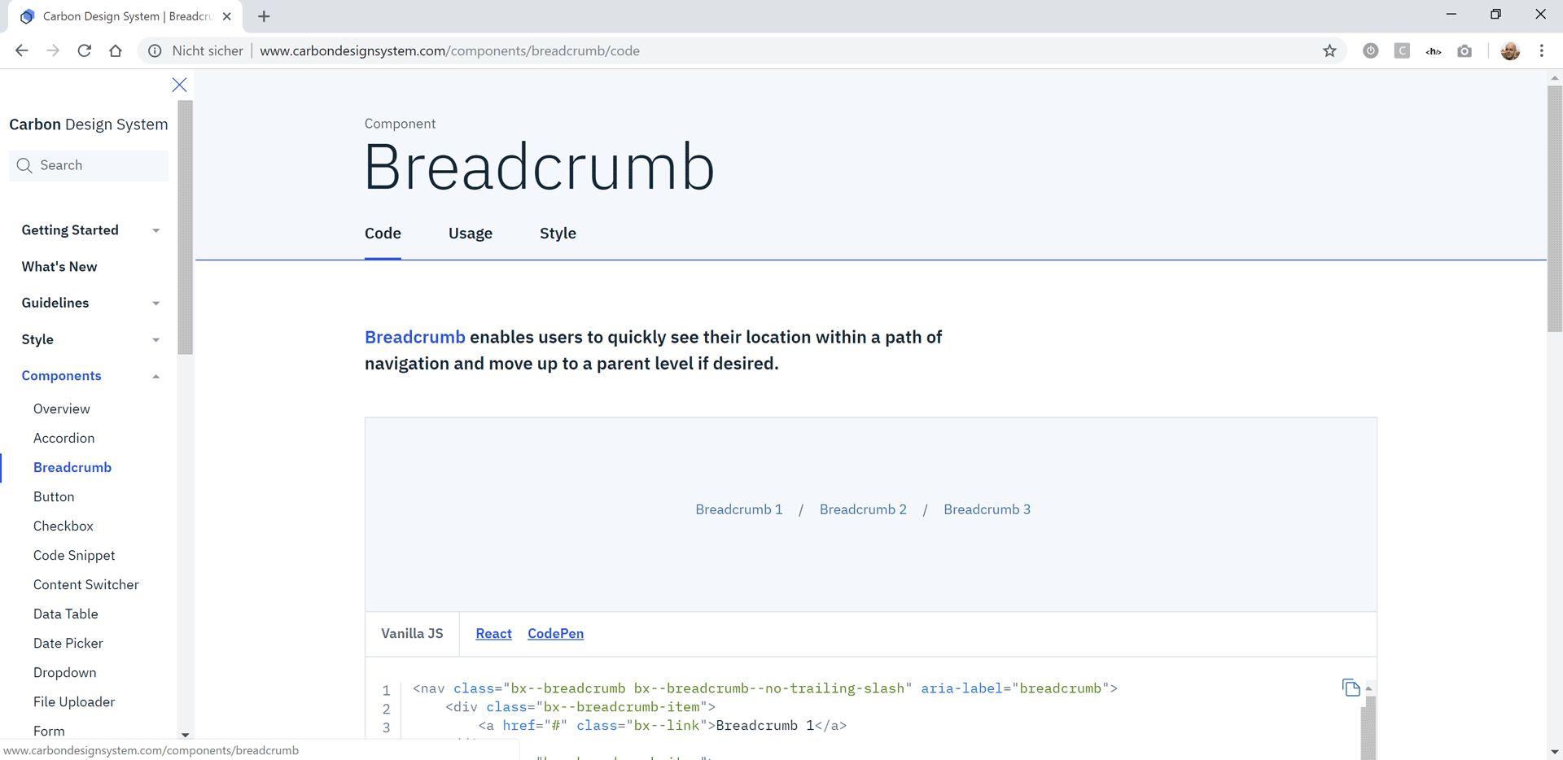Open the Checkbox component page
The height and width of the screenshot is (760, 1563).
point(63,526)
